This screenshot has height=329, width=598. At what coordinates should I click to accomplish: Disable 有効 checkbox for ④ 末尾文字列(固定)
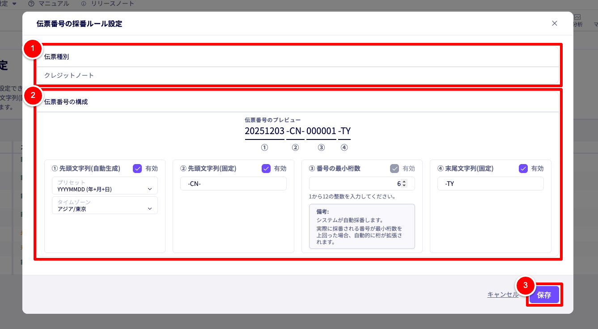(523, 169)
